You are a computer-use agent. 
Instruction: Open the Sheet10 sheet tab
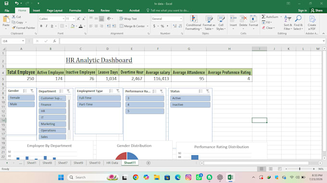[95, 163]
